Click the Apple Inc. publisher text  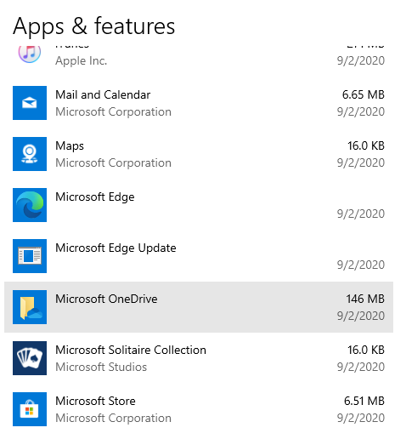tap(82, 61)
